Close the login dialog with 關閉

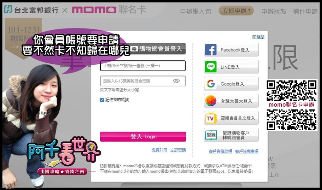pos(258,37)
